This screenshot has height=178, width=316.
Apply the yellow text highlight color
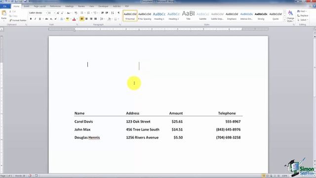pyautogui.click(x=68, y=19)
